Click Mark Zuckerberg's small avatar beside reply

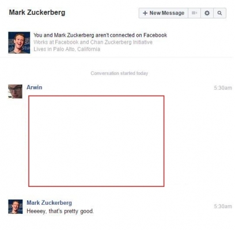[16, 206]
